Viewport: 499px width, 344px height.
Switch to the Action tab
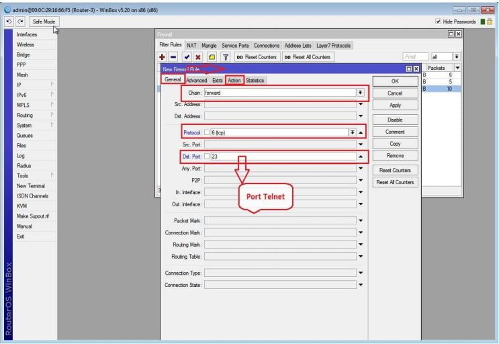(x=234, y=81)
